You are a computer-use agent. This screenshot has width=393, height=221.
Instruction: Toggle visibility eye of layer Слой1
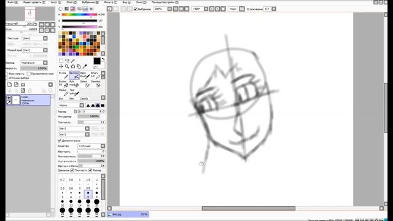tap(9, 98)
